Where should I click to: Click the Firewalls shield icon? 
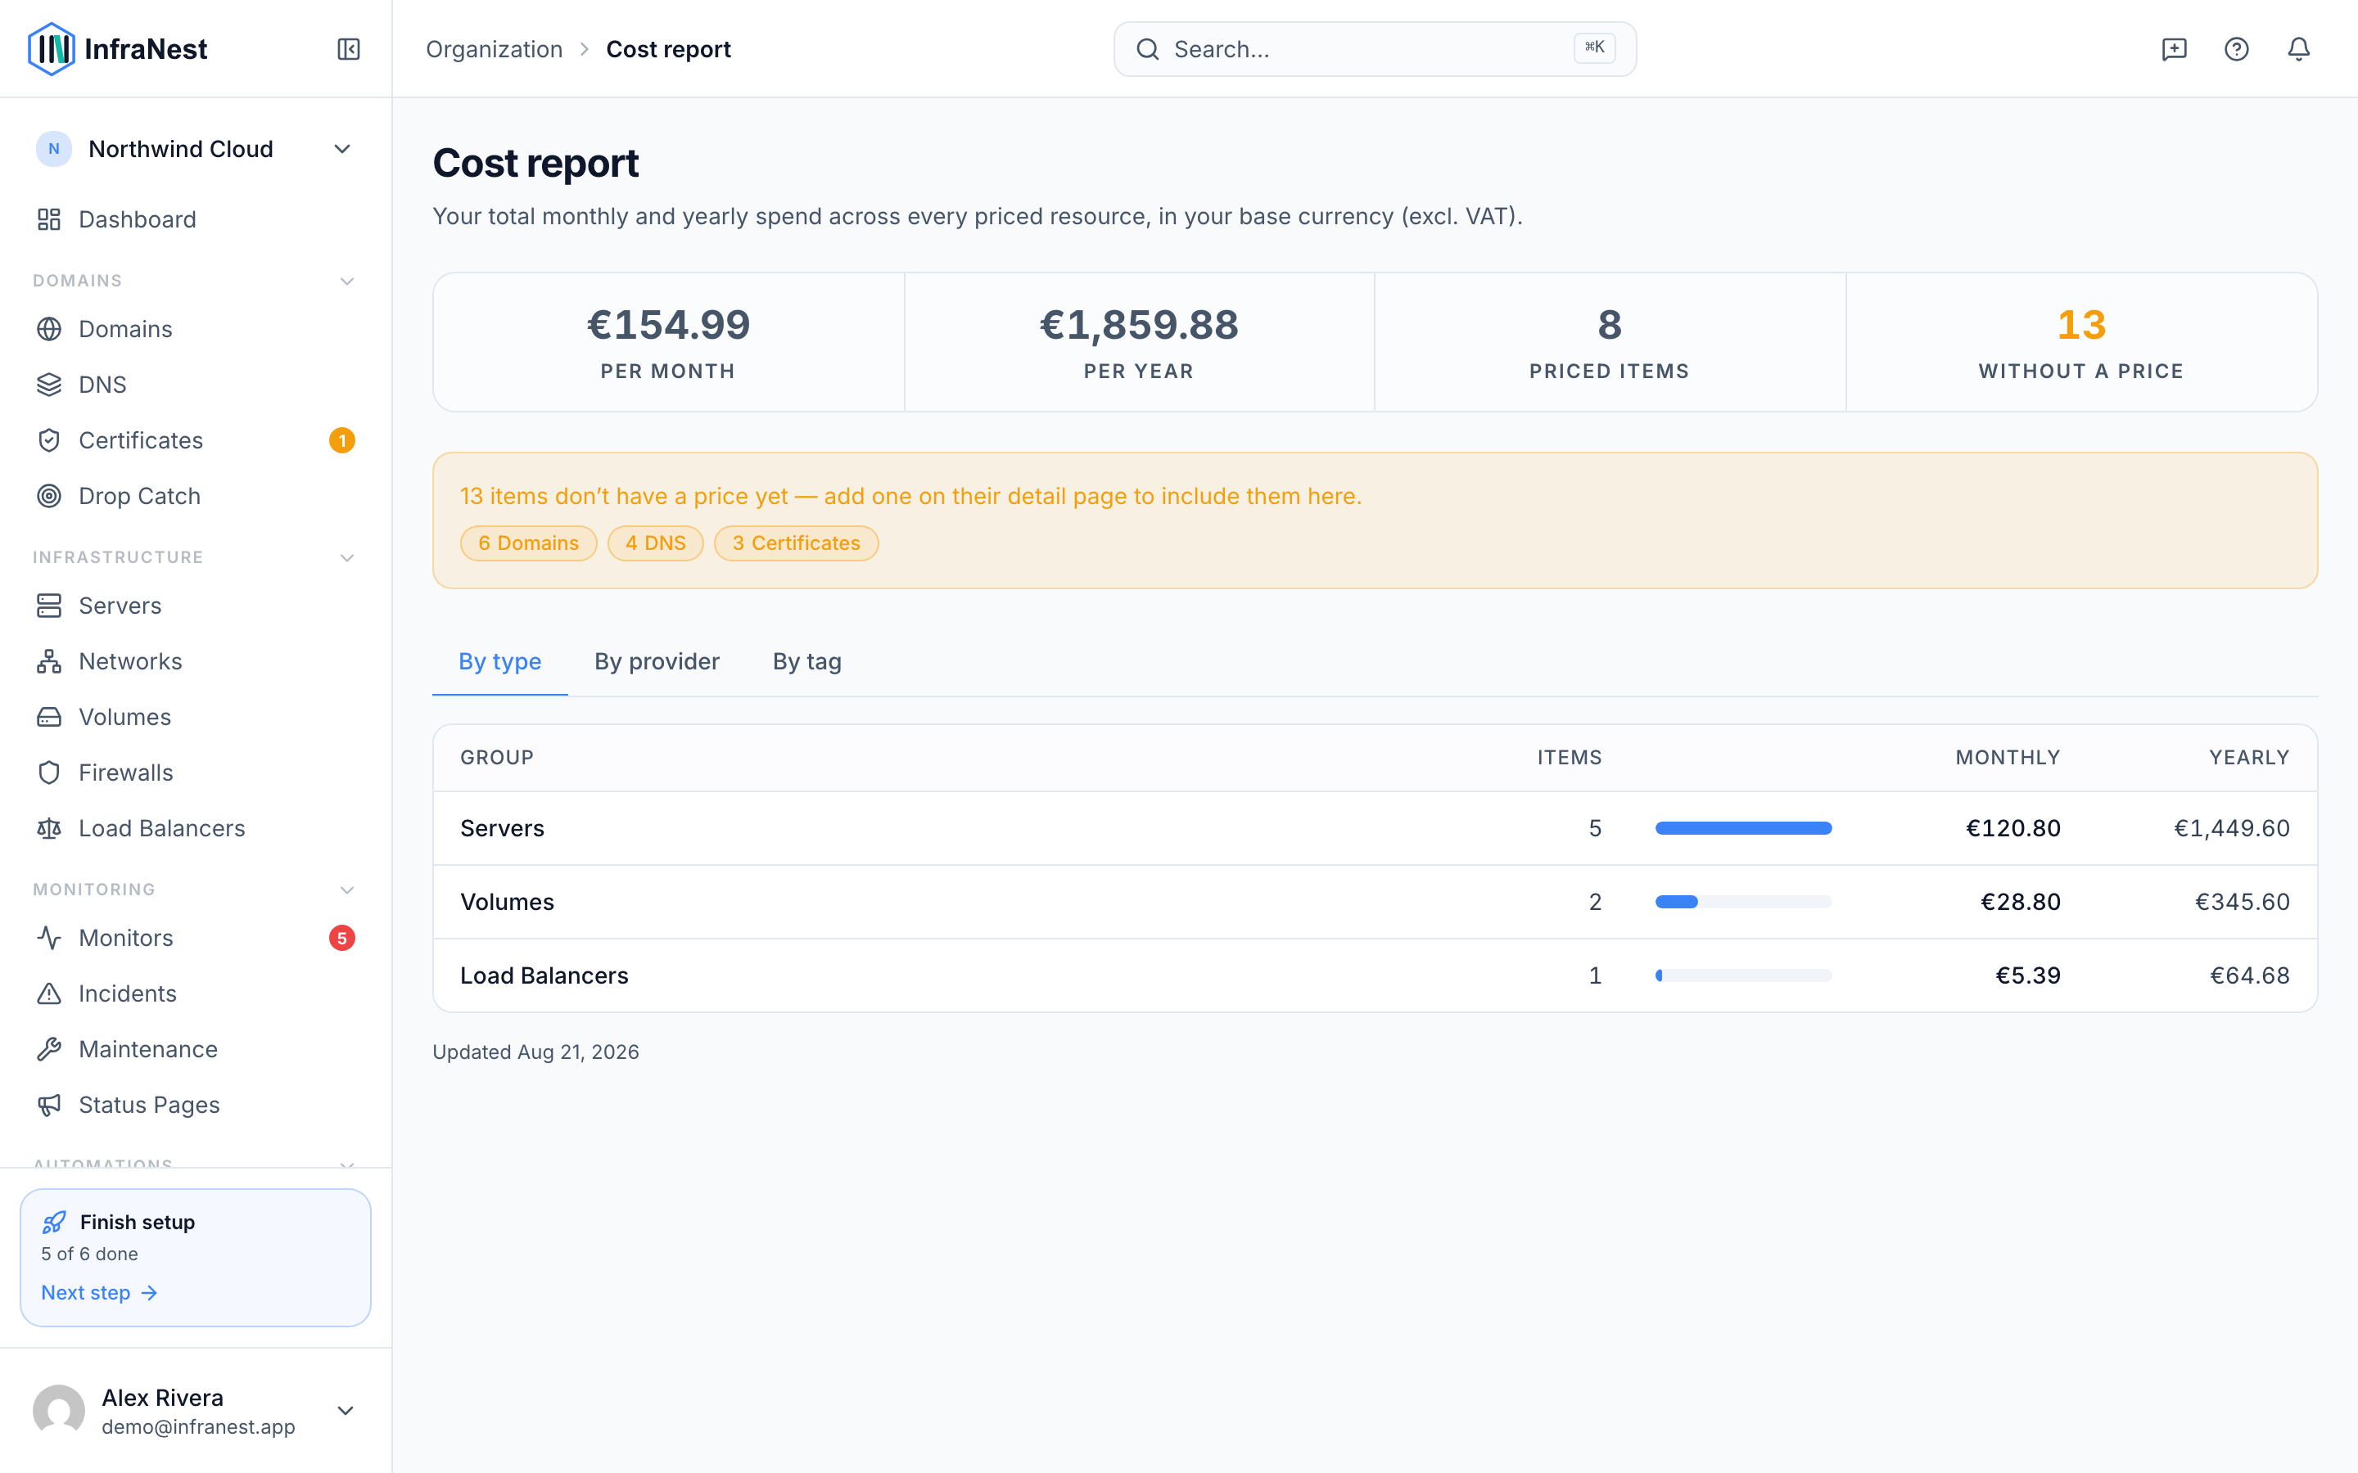tap(49, 773)
